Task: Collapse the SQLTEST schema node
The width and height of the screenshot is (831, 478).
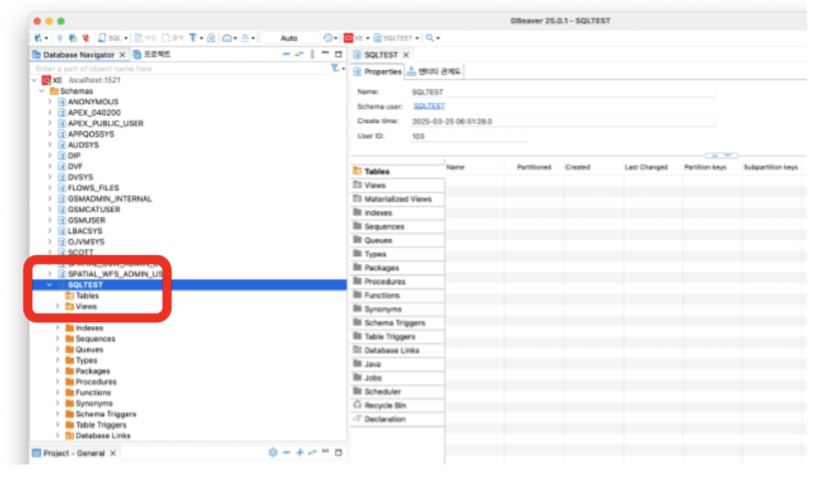Action: (50, 285)
